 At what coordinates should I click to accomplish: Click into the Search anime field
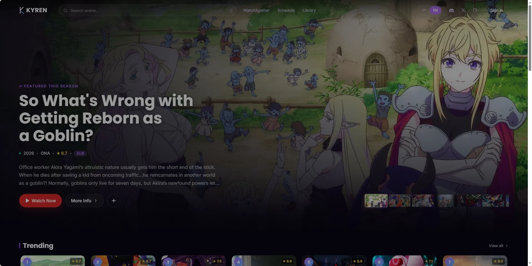tap(147, 11)
